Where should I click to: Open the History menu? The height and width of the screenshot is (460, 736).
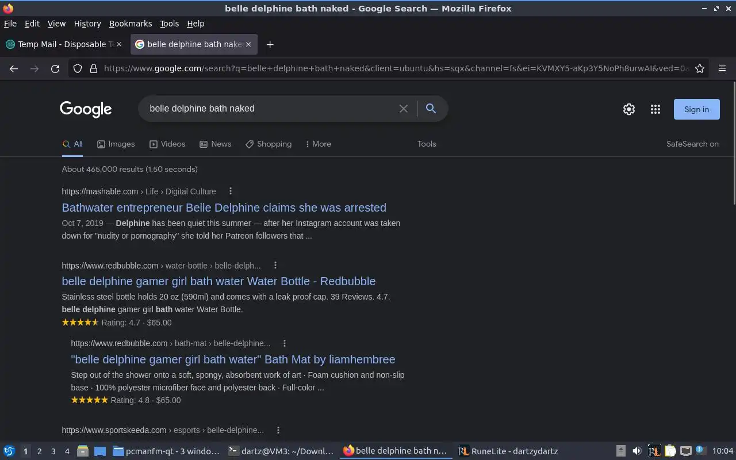pos(87,24)
